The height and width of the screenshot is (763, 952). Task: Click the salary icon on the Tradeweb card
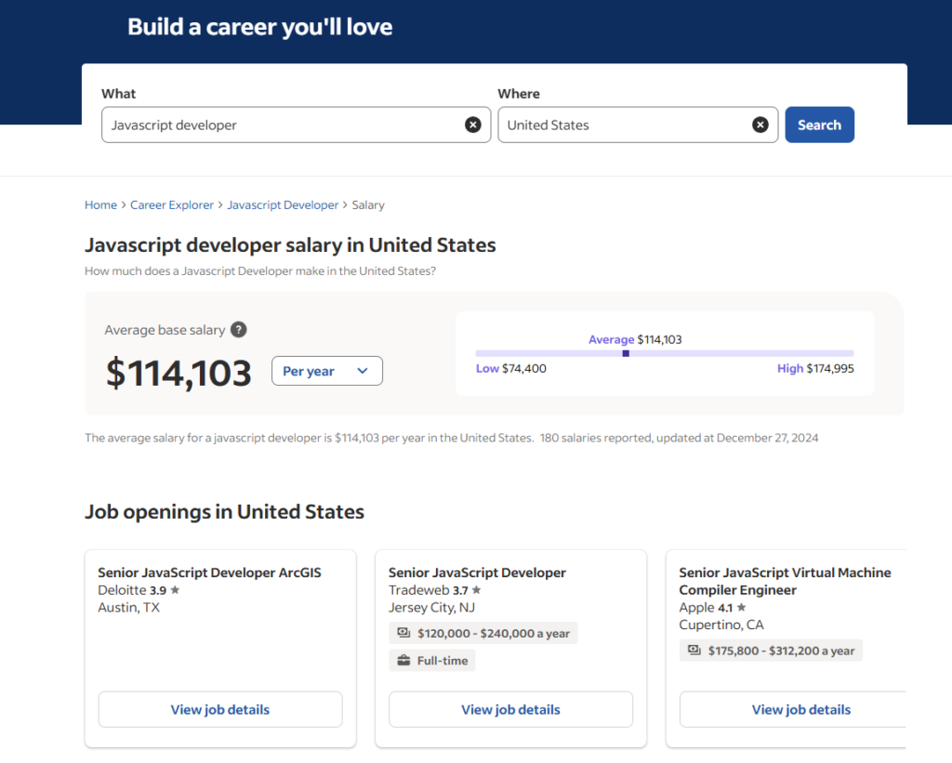click(403, 633)
